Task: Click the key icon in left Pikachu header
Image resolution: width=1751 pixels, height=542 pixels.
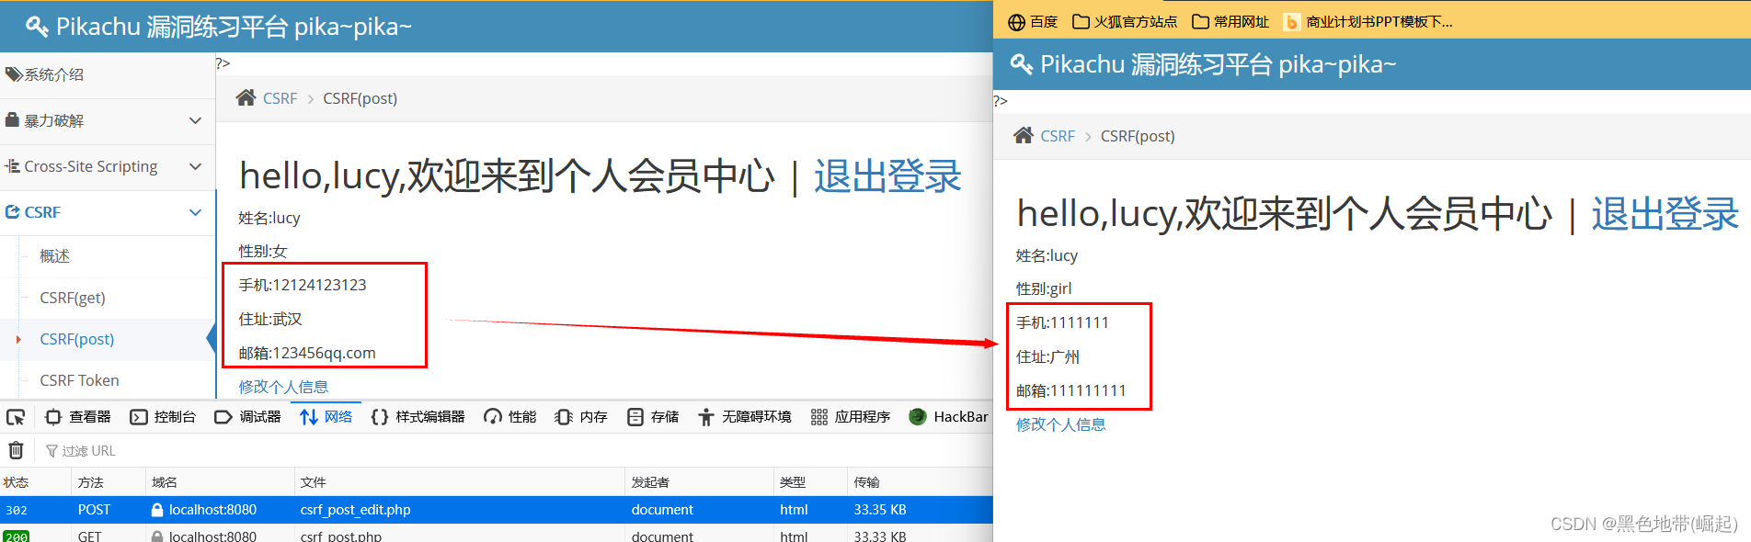Action: [x=37, y=27]
